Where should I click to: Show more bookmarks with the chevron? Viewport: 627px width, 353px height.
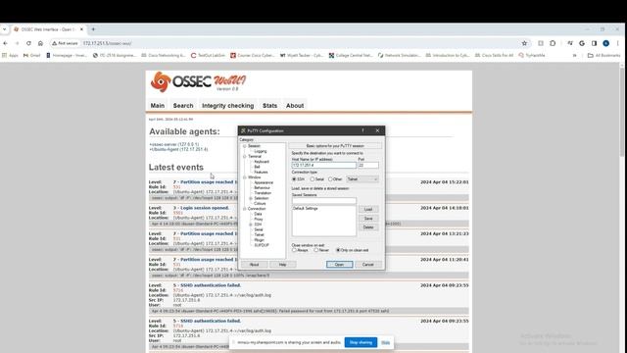(x=575, y=55)
